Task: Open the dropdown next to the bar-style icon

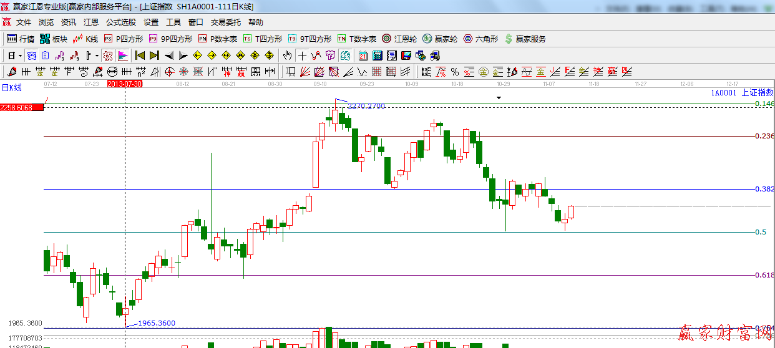Action: click(96, 56)
